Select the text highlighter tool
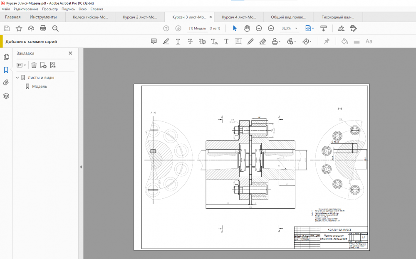The image size is (416, 259). coord(166,42)
